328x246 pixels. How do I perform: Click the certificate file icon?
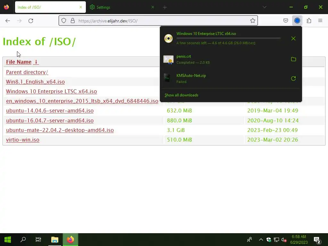click(168, 60)
